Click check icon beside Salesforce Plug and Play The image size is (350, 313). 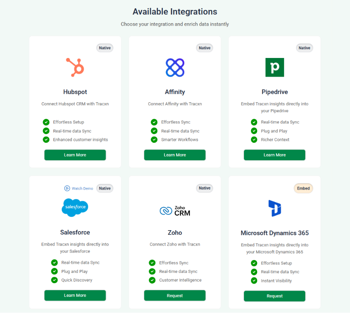(54, 271)
